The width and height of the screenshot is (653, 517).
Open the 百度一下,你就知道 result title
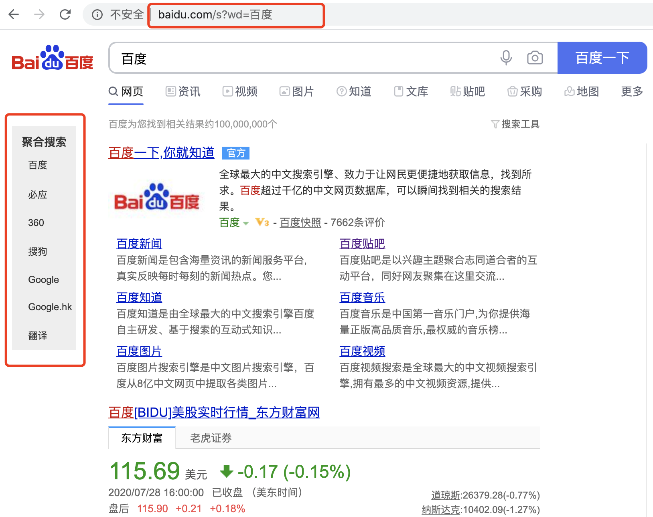click(161, 153)
